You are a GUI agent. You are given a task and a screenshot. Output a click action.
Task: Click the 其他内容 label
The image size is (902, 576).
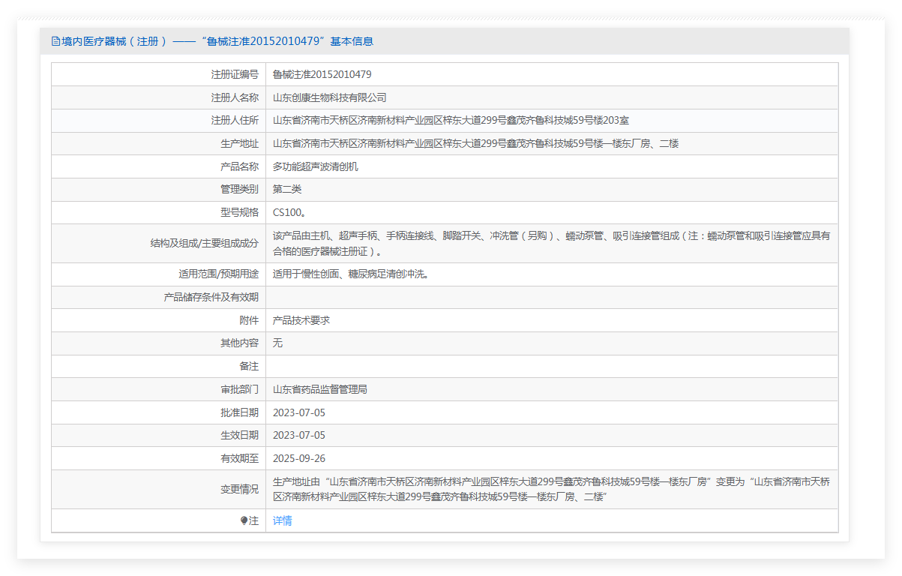tap(239, 343)
